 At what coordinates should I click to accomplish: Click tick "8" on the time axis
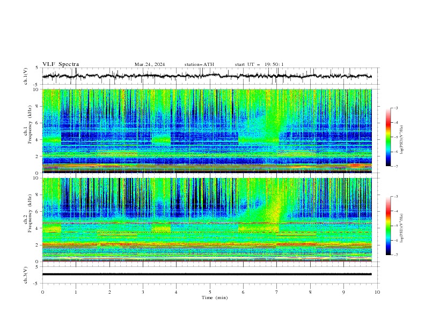(x=310, y=292)
